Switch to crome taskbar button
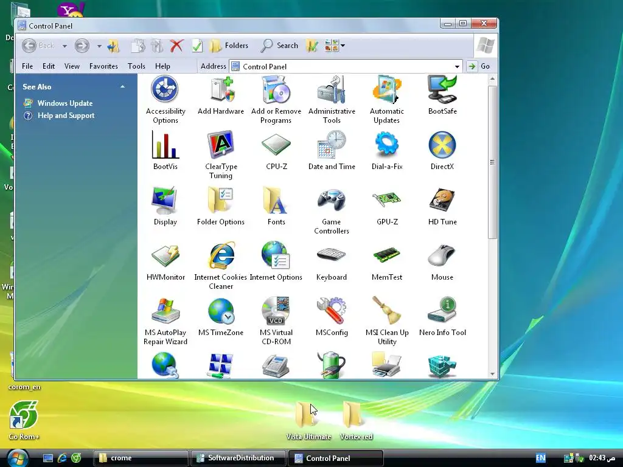 coord(141,458)
